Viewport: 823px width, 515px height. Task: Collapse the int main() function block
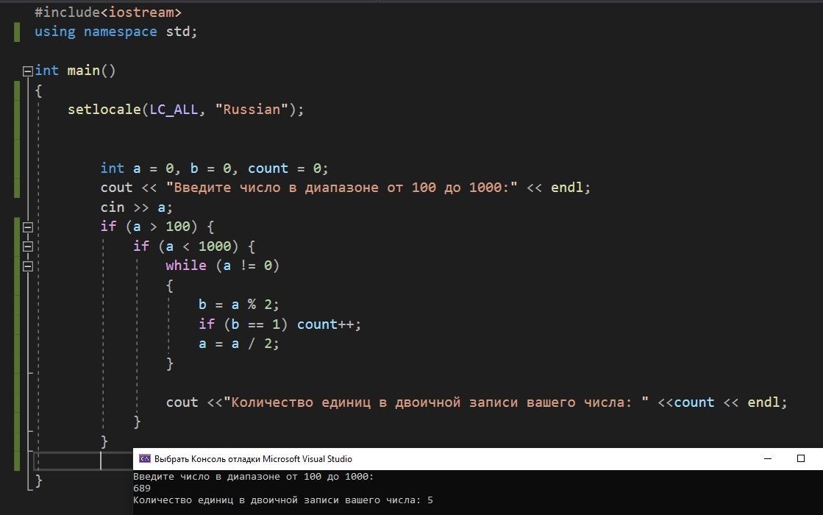(x=28, y=71)
